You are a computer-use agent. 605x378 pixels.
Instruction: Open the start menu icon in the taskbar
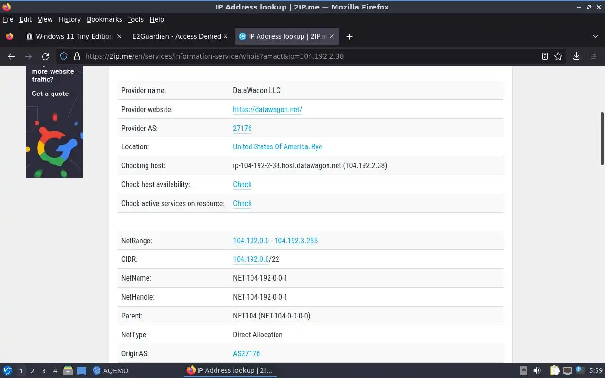pos(8,370)
